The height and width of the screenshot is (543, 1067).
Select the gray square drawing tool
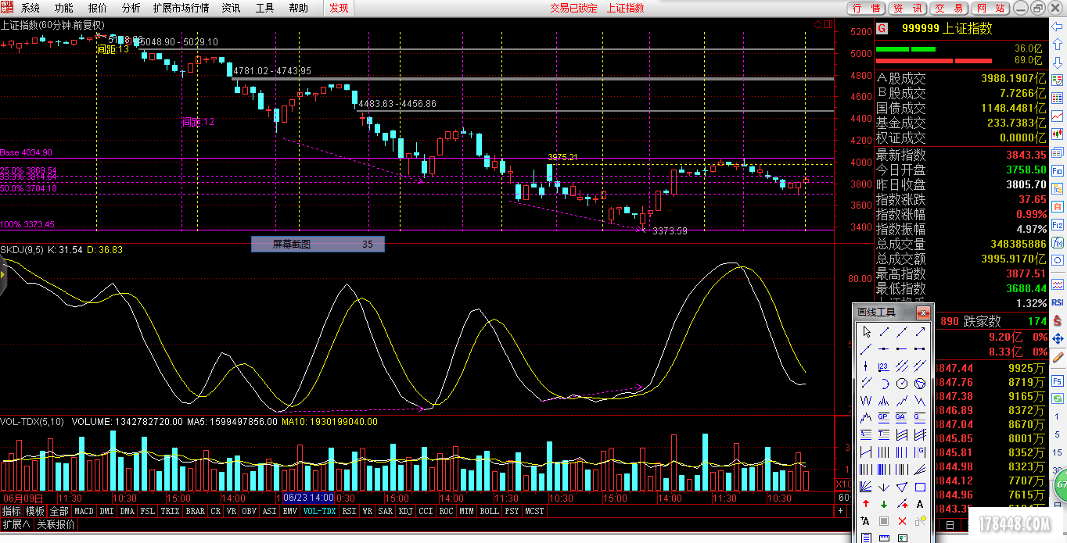883,520
